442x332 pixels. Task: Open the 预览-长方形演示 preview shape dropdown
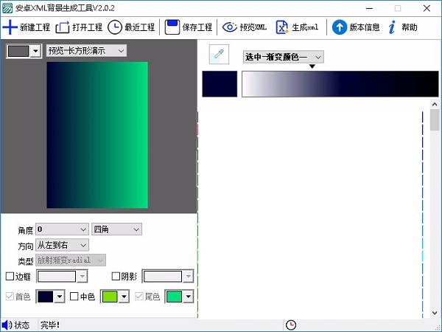coord(86,51)
